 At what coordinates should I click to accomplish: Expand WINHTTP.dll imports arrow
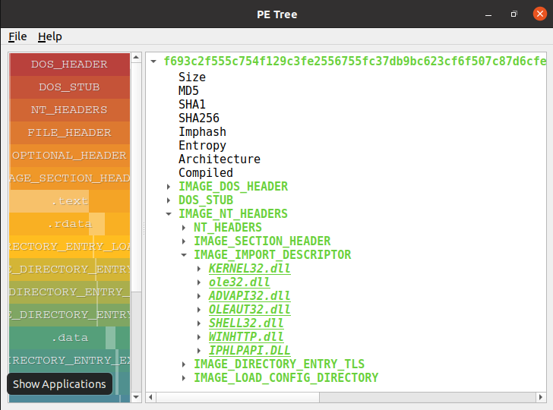coord(199,337)
